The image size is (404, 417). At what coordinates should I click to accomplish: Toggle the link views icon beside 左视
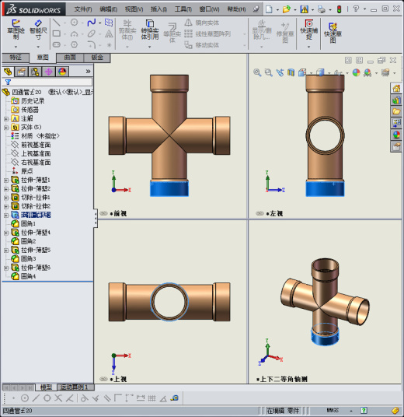259,213
